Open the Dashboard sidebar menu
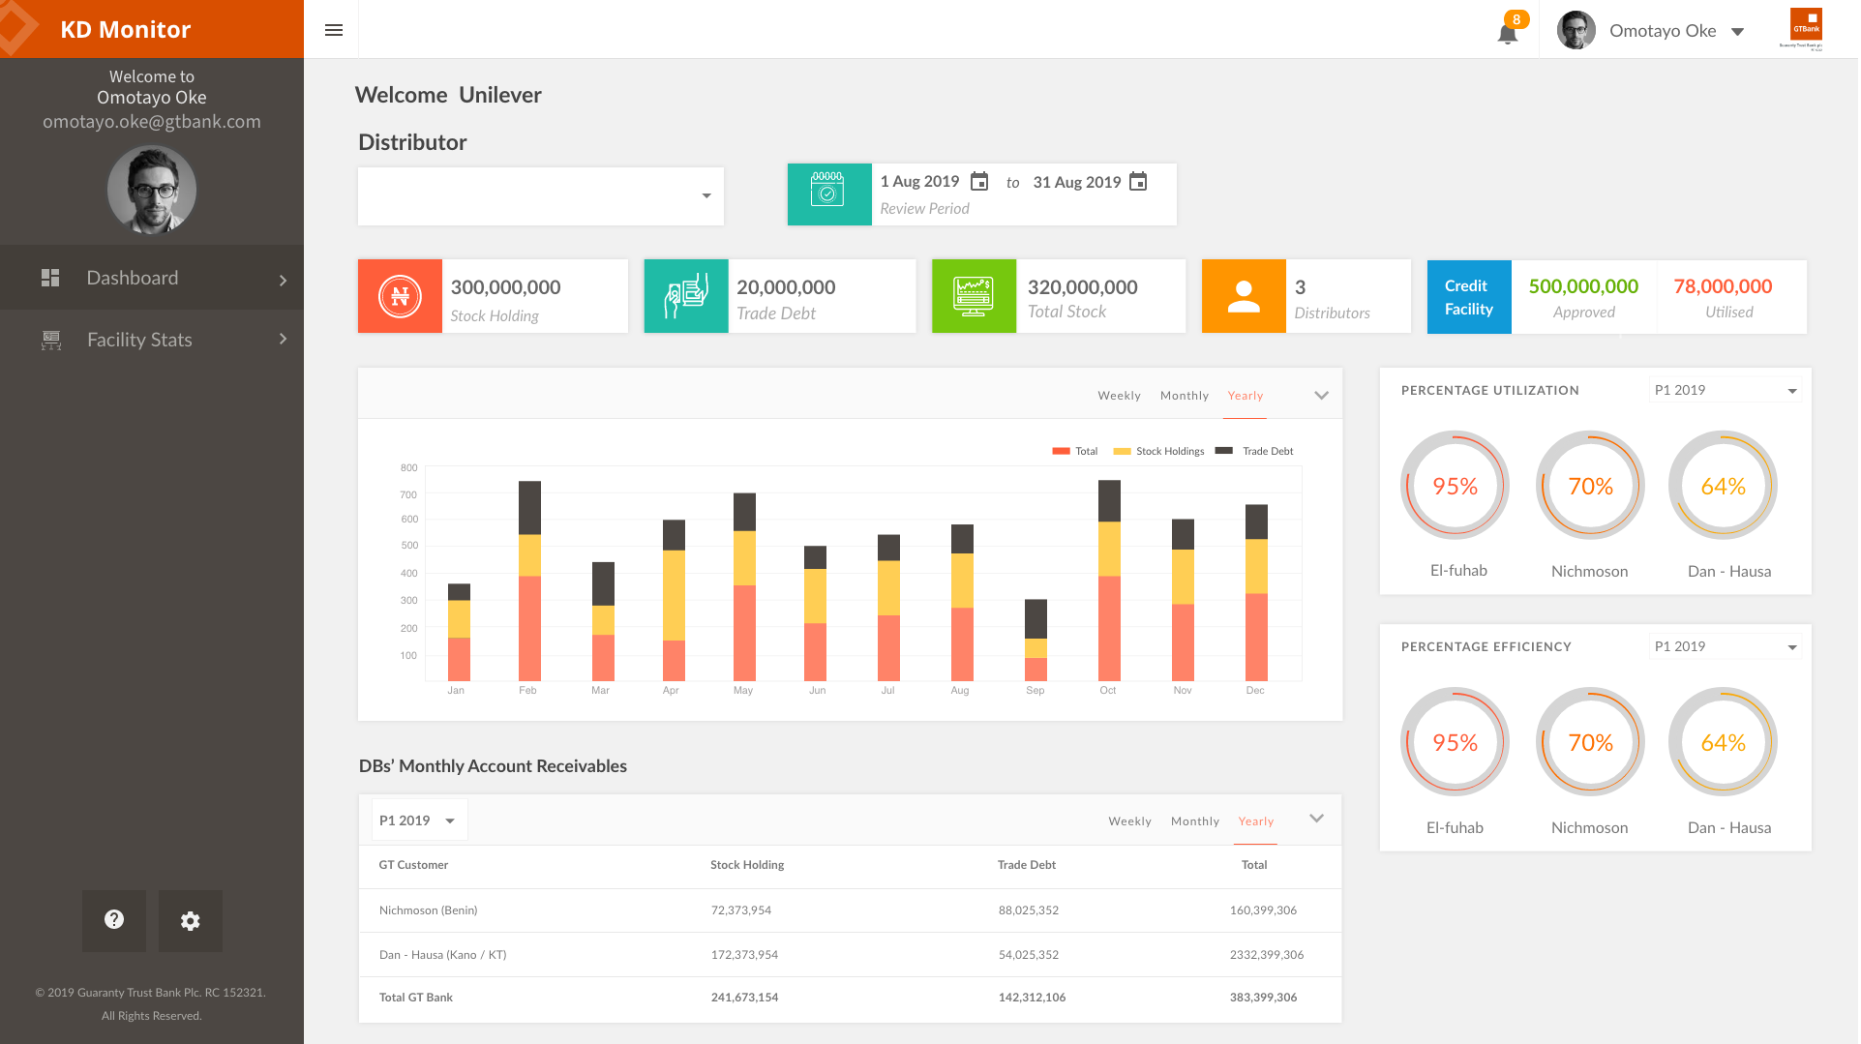The width and height of the screenshot is (1861, 1044). coord(152,278)
